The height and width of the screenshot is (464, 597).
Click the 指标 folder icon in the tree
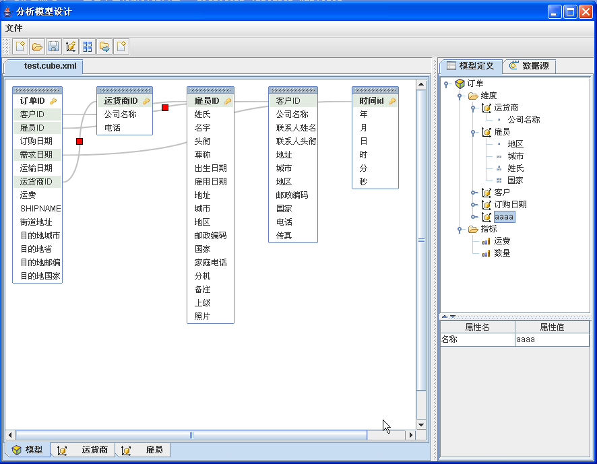(473, 229)
